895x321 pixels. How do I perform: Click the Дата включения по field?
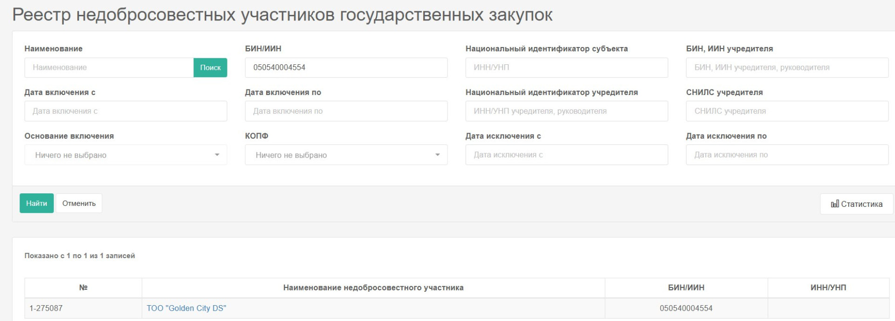tap(346, 111)
